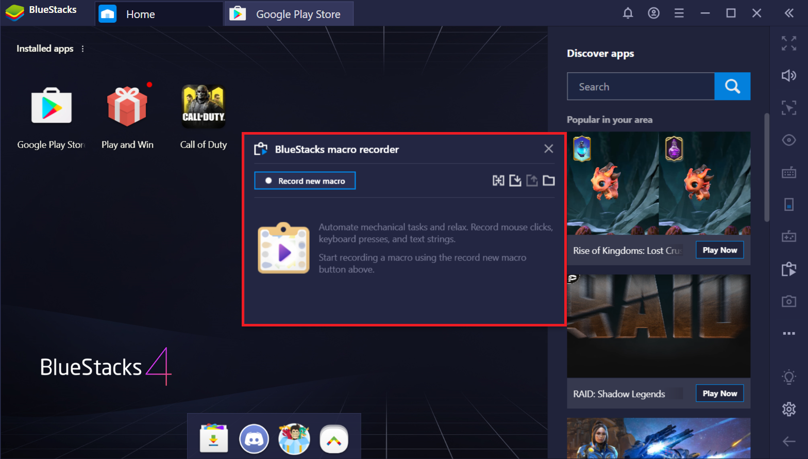Click the 'Discover apps' heading
The image size is (808, 459).
[x=600, y=54]
